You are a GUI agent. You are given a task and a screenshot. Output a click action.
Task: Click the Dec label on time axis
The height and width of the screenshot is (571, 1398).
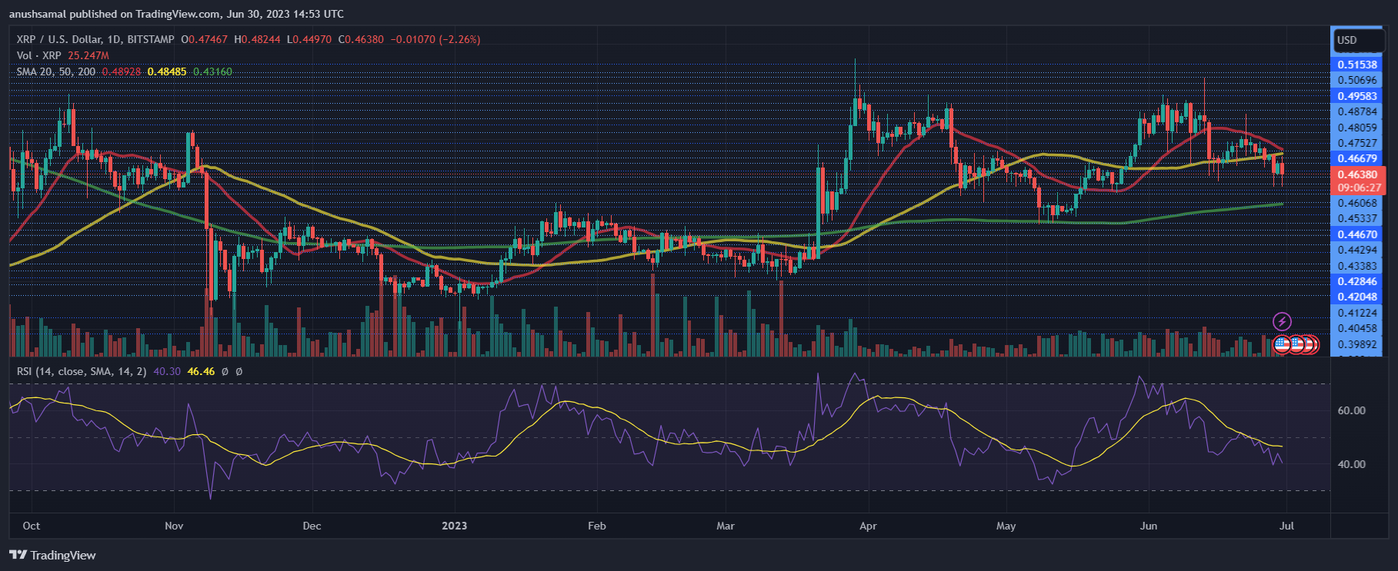click(x=312, y=526)
